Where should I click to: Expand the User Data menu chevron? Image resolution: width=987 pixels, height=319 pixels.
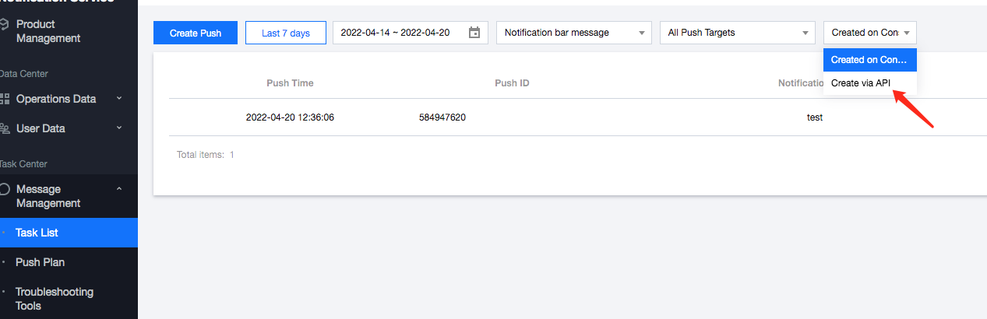pos(119,128)
